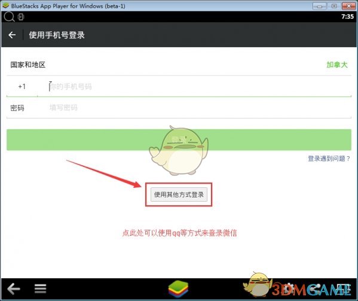Screen dimensions: 358x301
Task: Maximize the BlueStacks window
Action: (334, 6)
